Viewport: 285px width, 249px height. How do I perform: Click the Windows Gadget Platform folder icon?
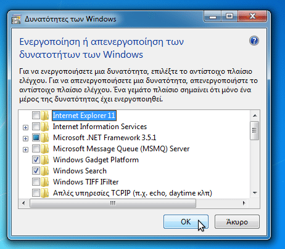coord(44,160)
